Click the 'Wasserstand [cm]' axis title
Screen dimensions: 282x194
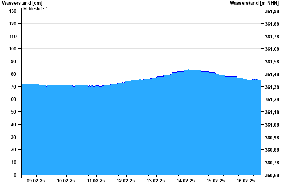click(x=22, y=3)
